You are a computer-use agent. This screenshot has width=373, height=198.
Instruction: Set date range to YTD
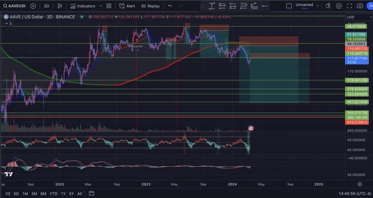click(x=53, y=194)
